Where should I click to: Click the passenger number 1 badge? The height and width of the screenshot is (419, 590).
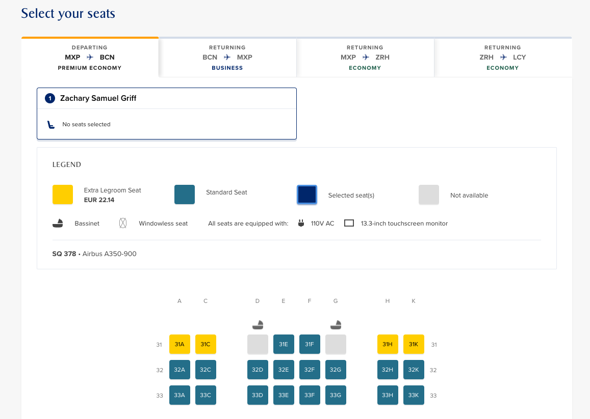click(x=50, y=98)
